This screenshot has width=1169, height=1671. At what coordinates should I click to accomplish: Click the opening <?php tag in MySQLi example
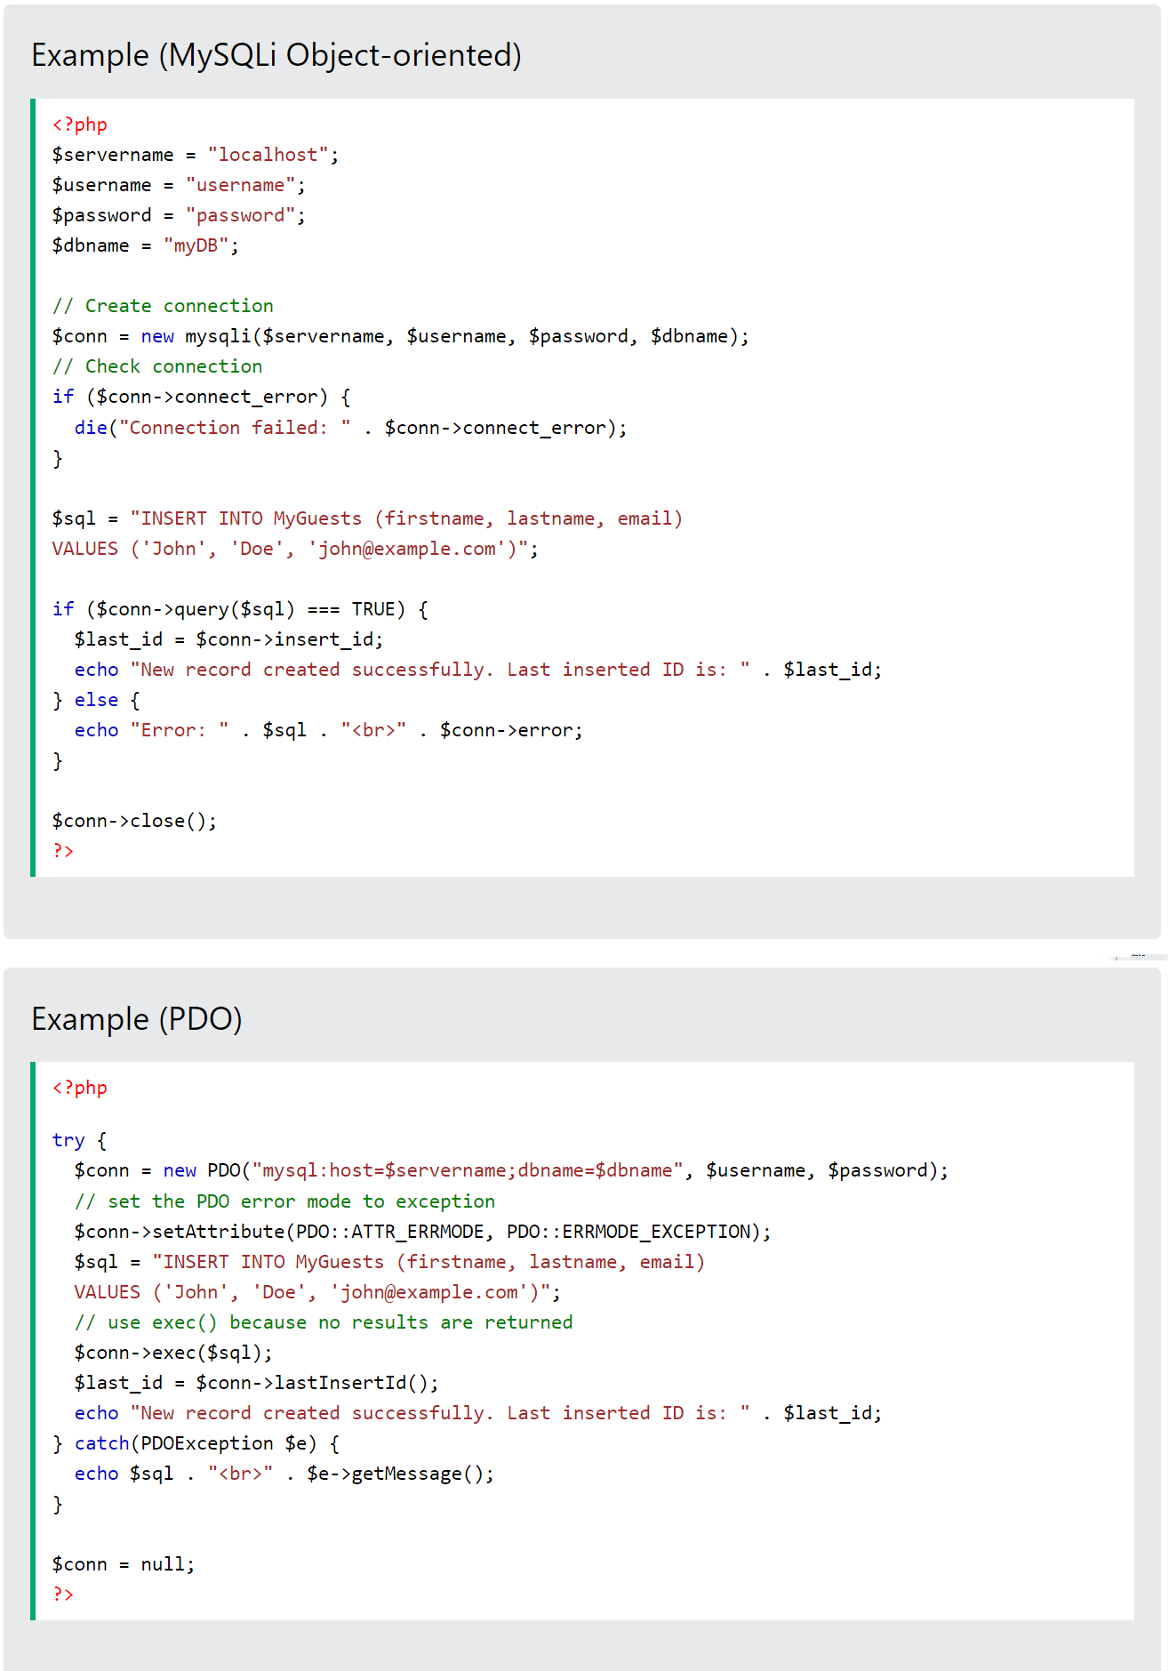[79, 125]
